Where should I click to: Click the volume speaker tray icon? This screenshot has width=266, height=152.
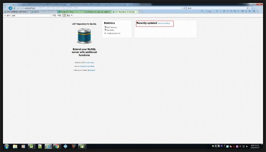point(247,146)
